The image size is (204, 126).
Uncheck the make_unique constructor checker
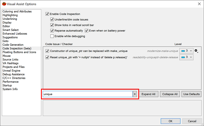(47, 51)
